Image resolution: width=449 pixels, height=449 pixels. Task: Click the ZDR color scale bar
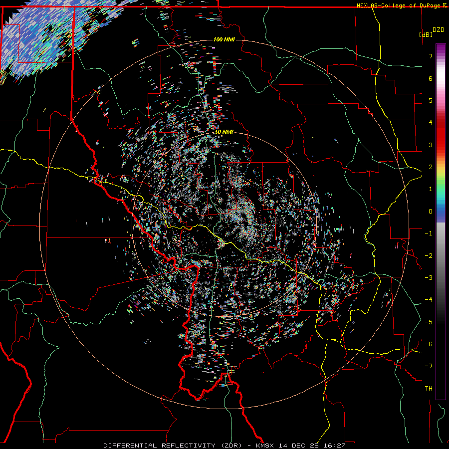(441, 222)
